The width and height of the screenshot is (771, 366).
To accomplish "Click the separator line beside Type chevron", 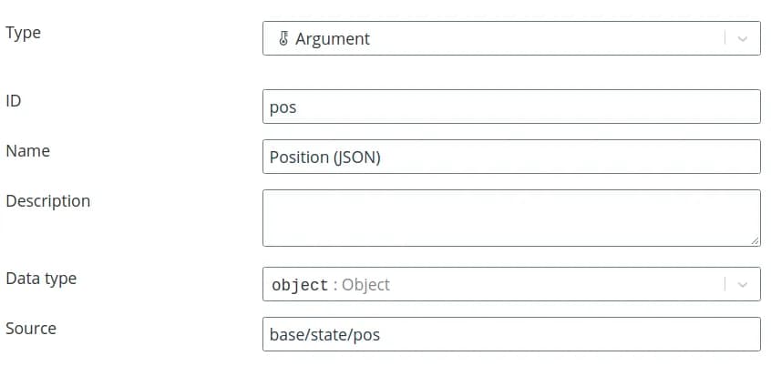I will (726, 39).
